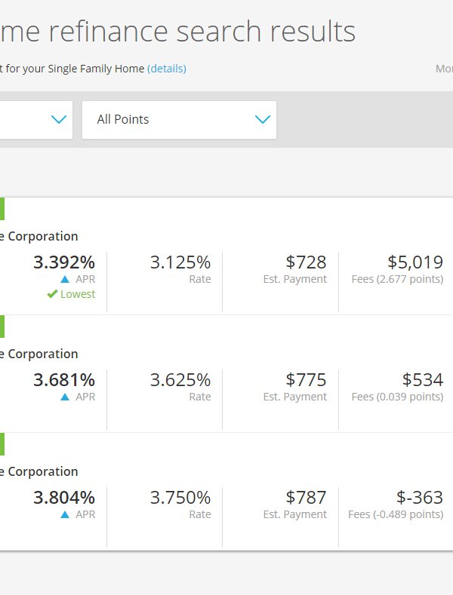453x595 pixels.
Task: Click the green checkmark next to Lowest
Action: 52,294
